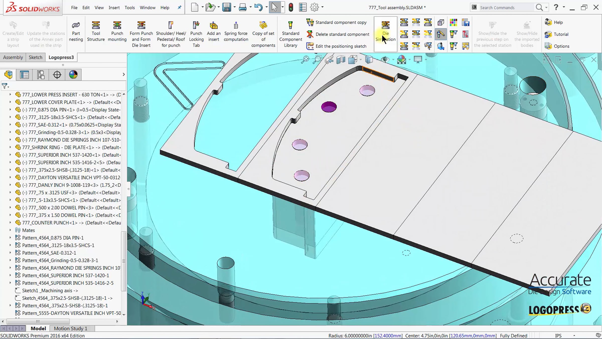
Task: Expand the Mates folder
Action: click(x=10, y=230)
